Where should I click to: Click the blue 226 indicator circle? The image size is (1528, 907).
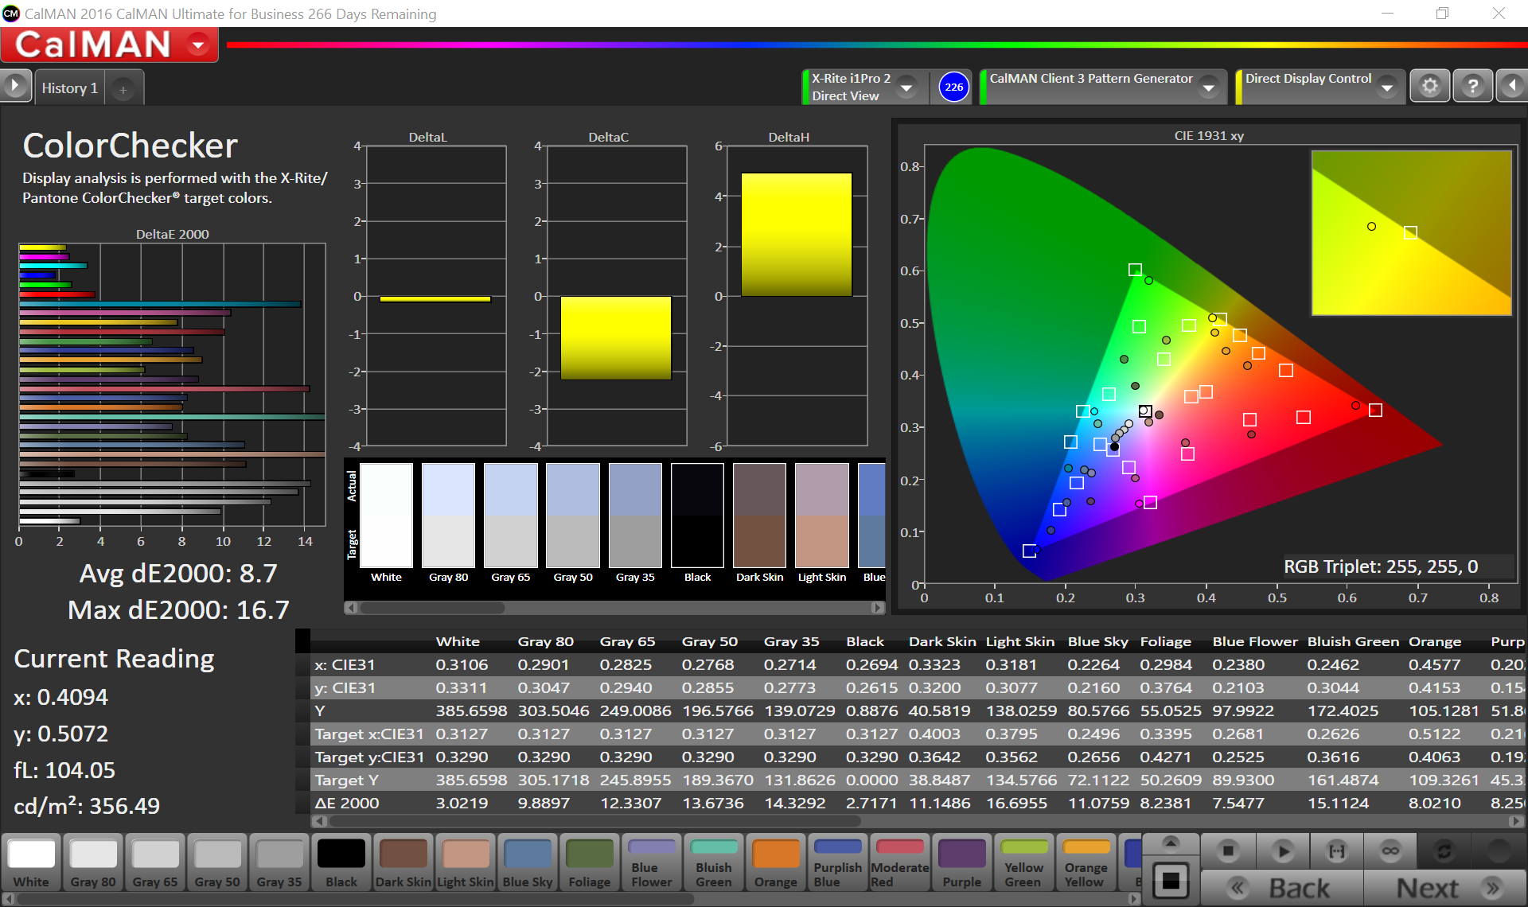pyautogui.click(x=953, y=87)
